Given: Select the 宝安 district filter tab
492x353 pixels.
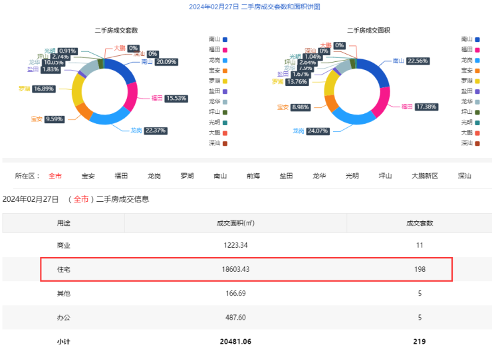Looking at the screenshot, I should [x=88, y=176].
